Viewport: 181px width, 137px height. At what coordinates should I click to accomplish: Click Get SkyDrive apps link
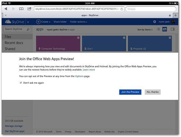coord(15,131)
